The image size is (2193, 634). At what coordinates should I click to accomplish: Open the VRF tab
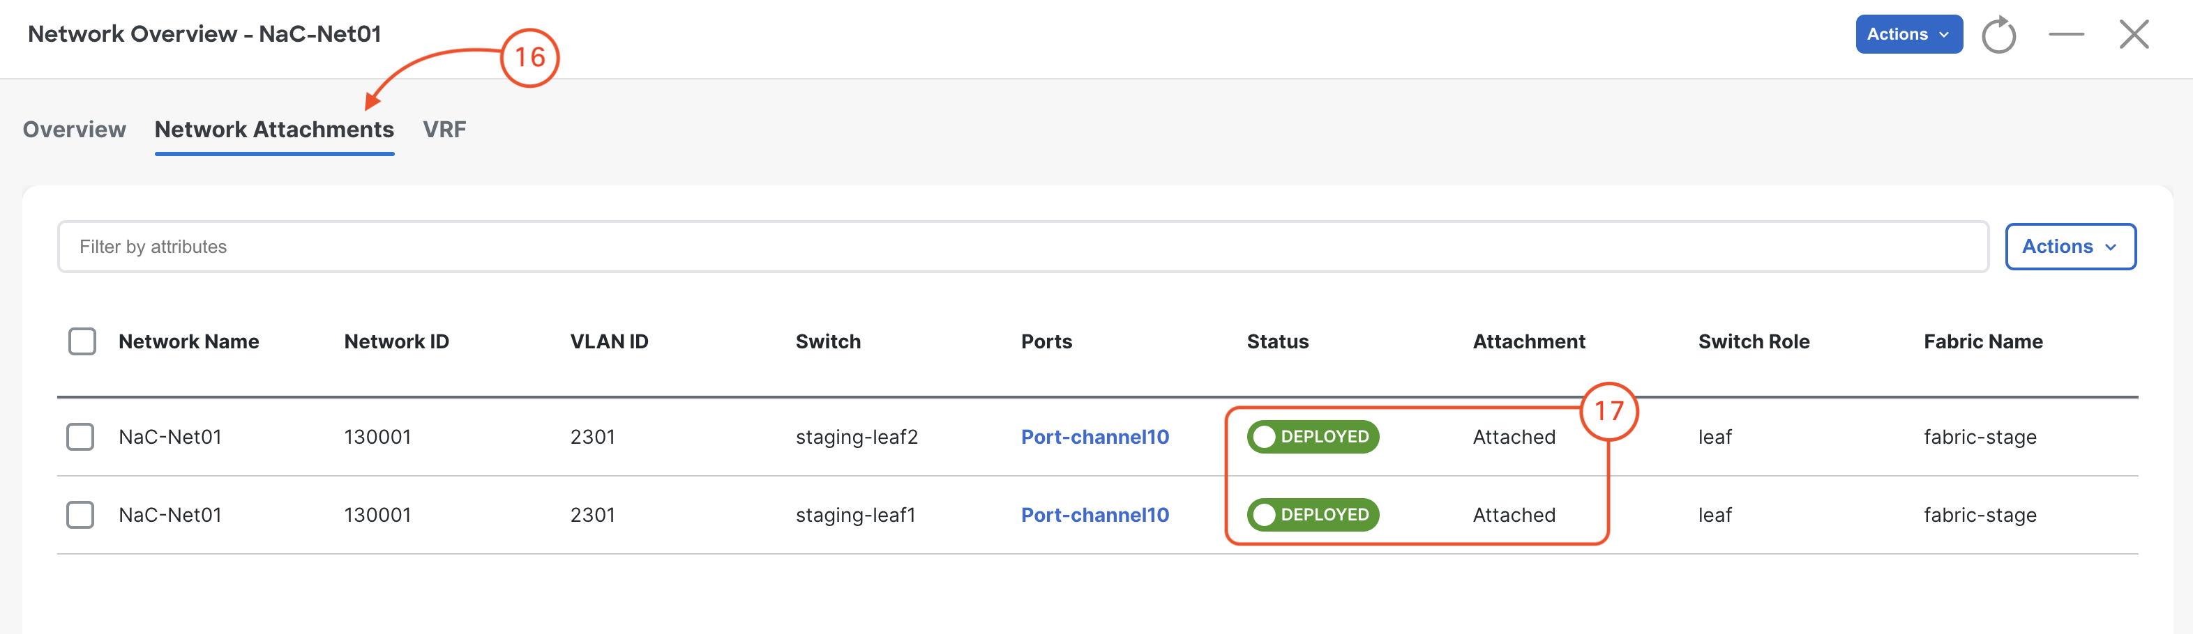click(x=444, y=129)
